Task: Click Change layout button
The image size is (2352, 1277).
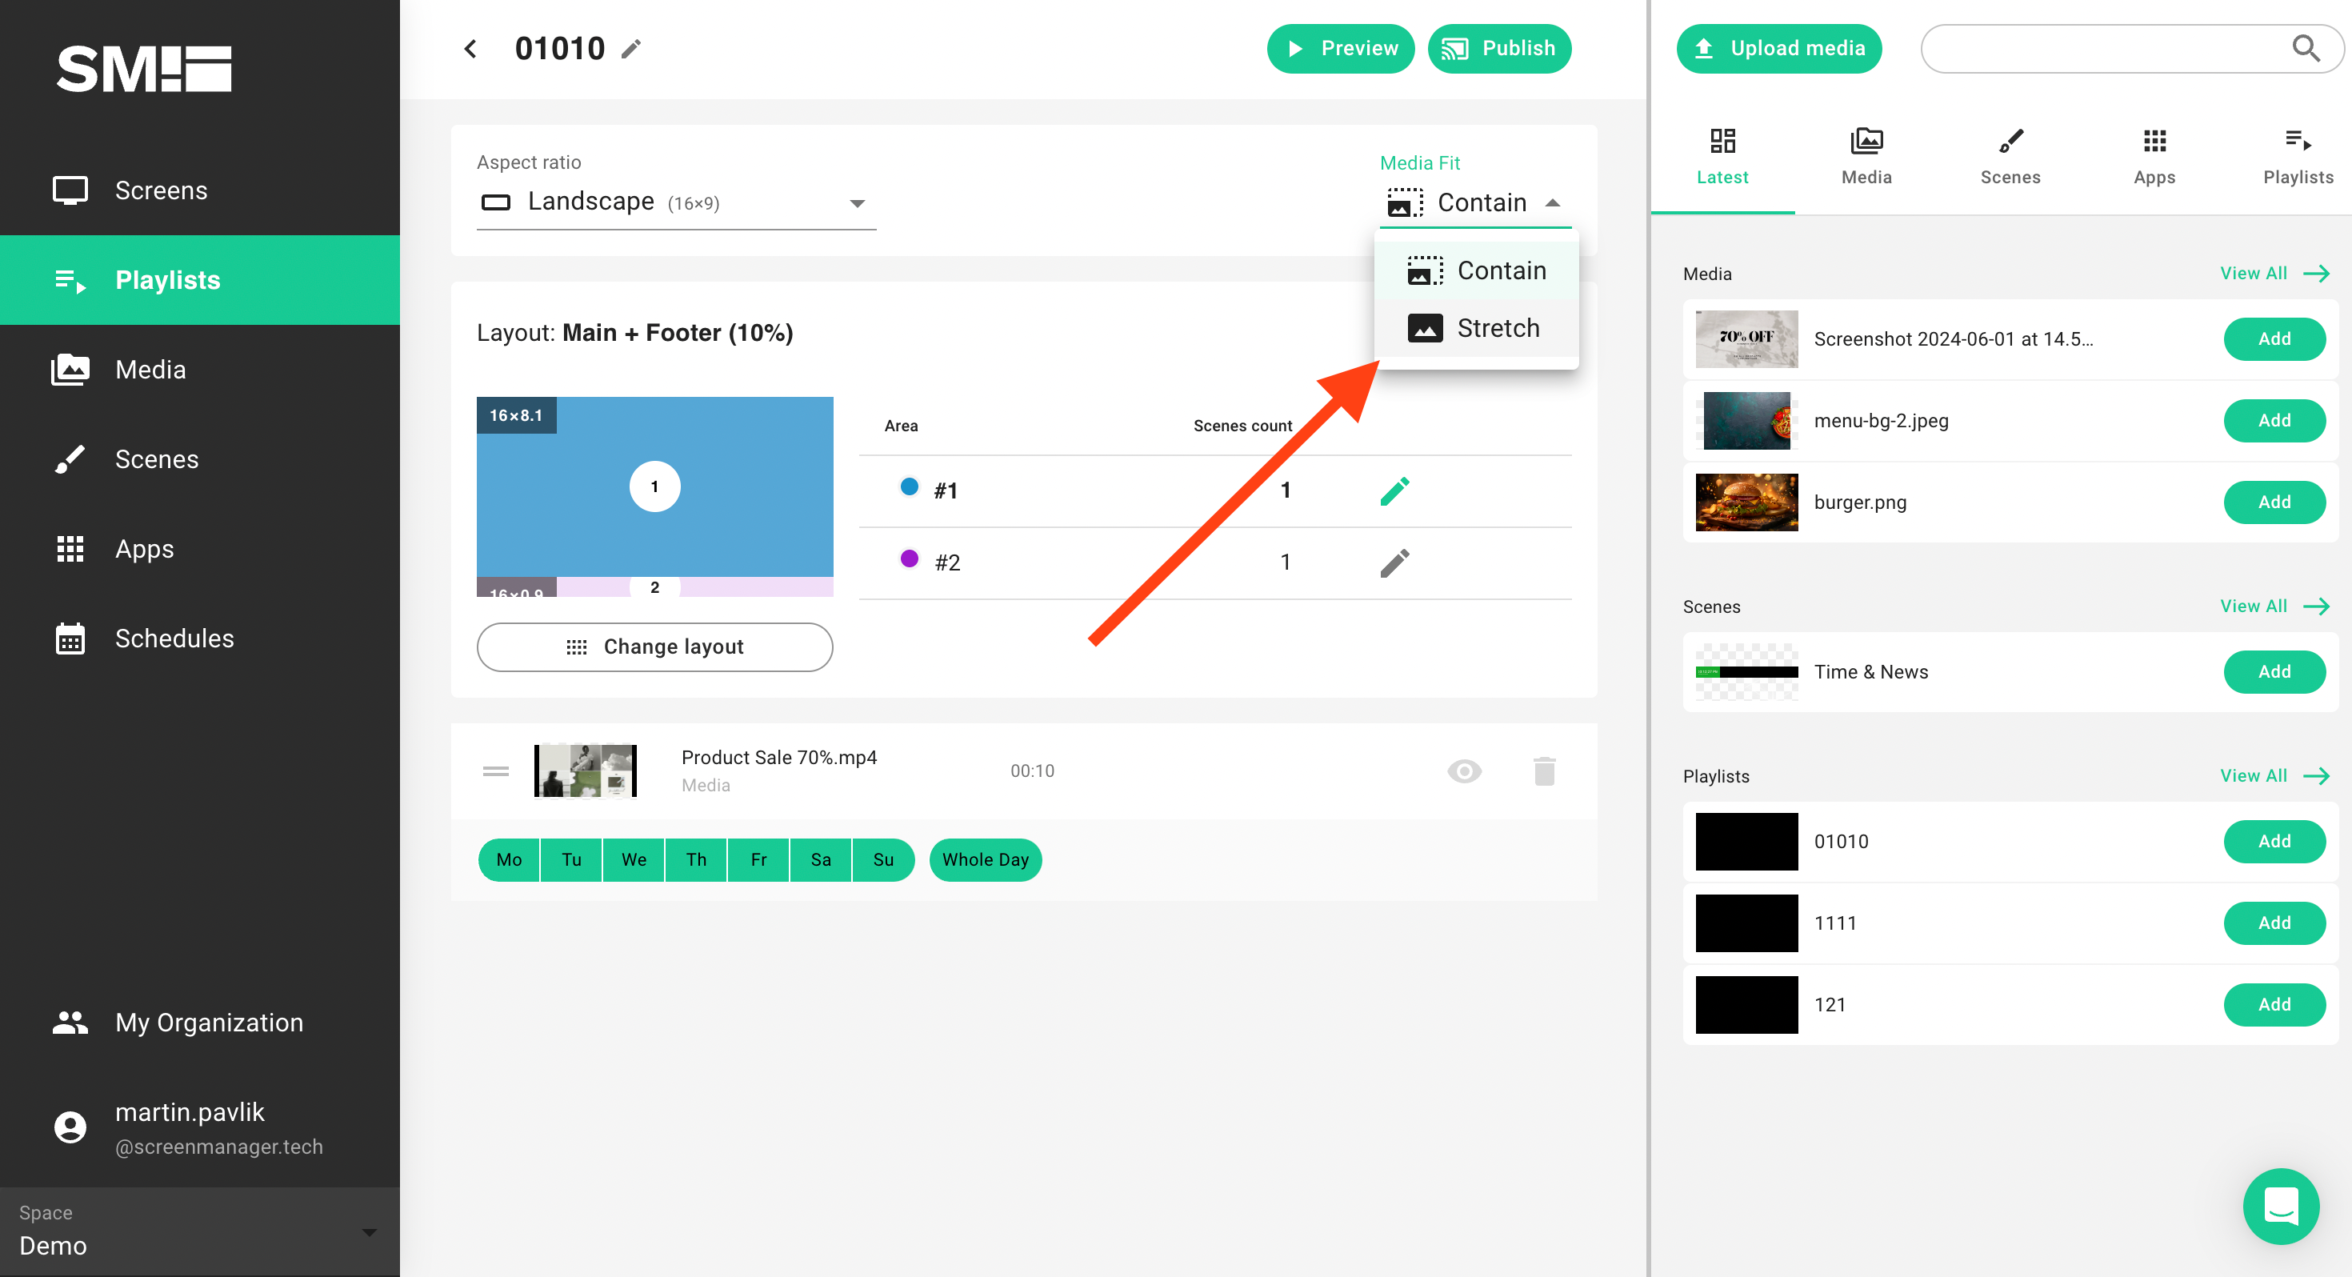Action: click(656, 645)
